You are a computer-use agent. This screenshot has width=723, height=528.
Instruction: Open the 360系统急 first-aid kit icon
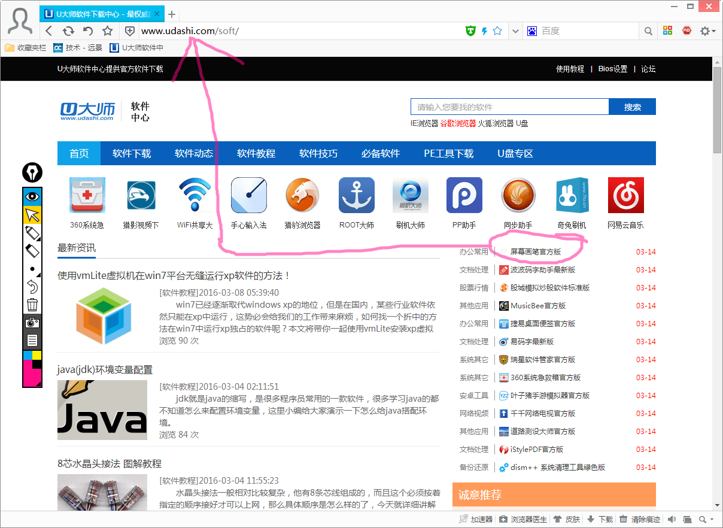(87, 195)
